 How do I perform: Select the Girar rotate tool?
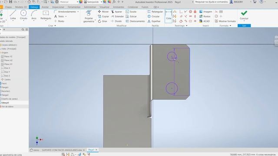click(103, 21)
